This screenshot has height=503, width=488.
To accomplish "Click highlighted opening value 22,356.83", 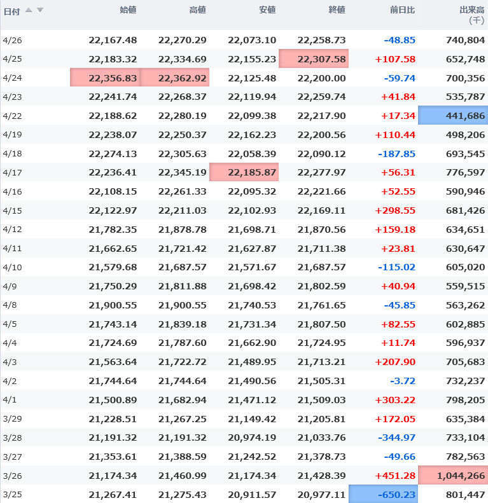I will (105, 78).
